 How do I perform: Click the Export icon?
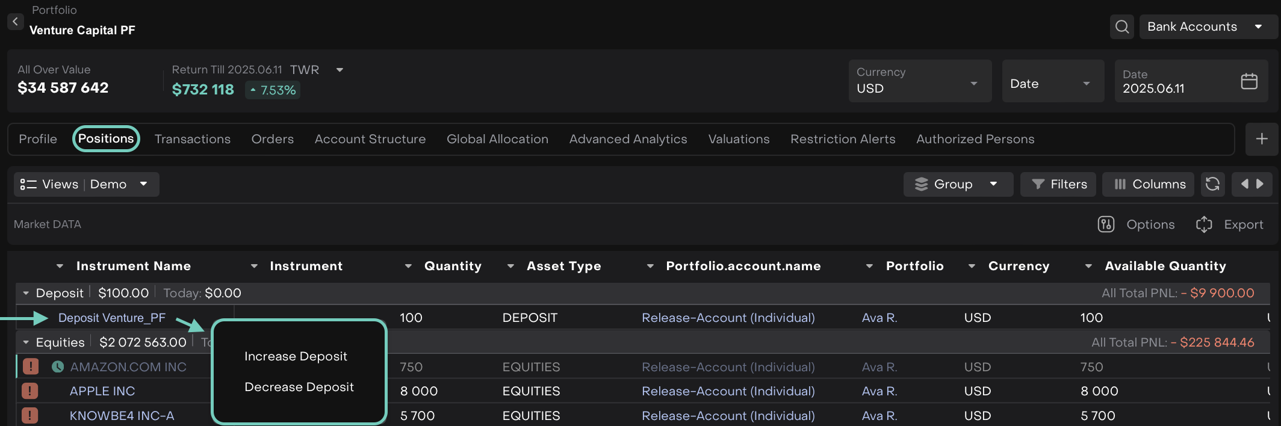[1204, 224]
